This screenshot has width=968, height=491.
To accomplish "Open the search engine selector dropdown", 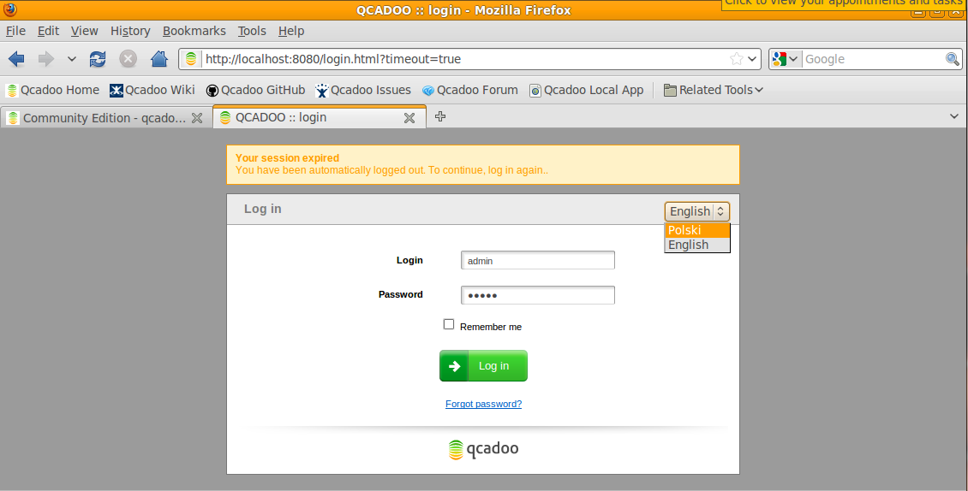I will 786,59.
